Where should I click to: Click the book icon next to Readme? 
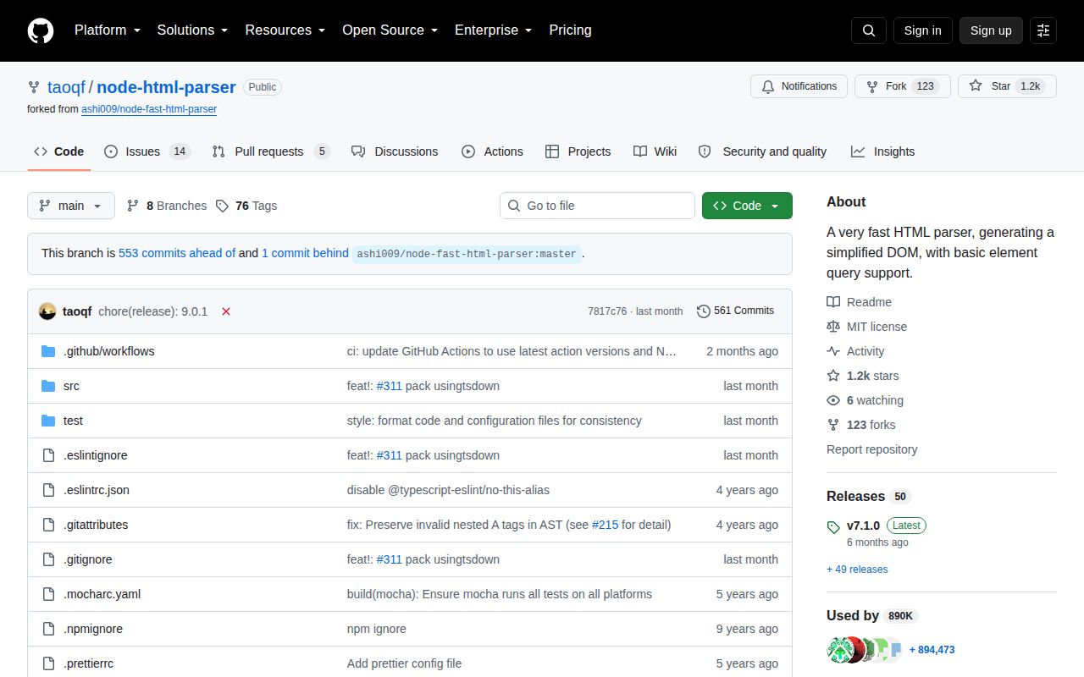coord(833,302)
